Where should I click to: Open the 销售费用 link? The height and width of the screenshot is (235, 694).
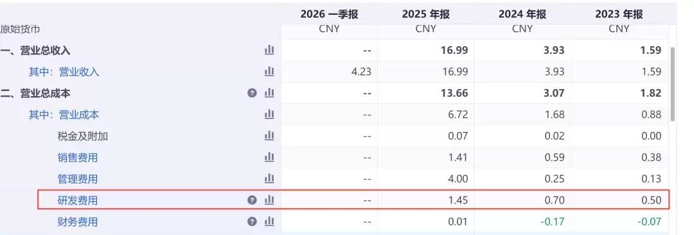pyautogui.click(x=78, y=158)
